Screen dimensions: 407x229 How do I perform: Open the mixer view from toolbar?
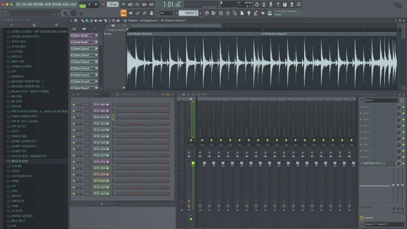point(228,13)
